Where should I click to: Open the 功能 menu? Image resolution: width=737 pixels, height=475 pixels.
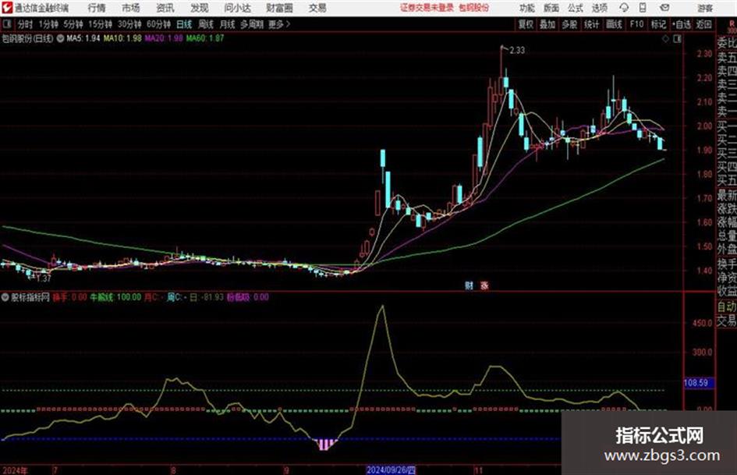(527, 8)
